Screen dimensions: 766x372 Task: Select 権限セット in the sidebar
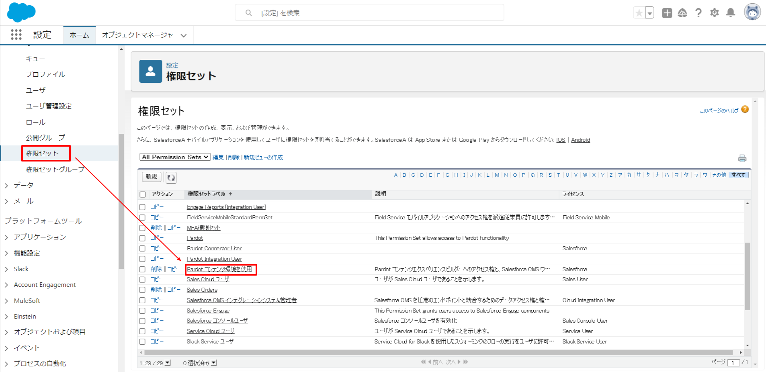tap(42, 153)
